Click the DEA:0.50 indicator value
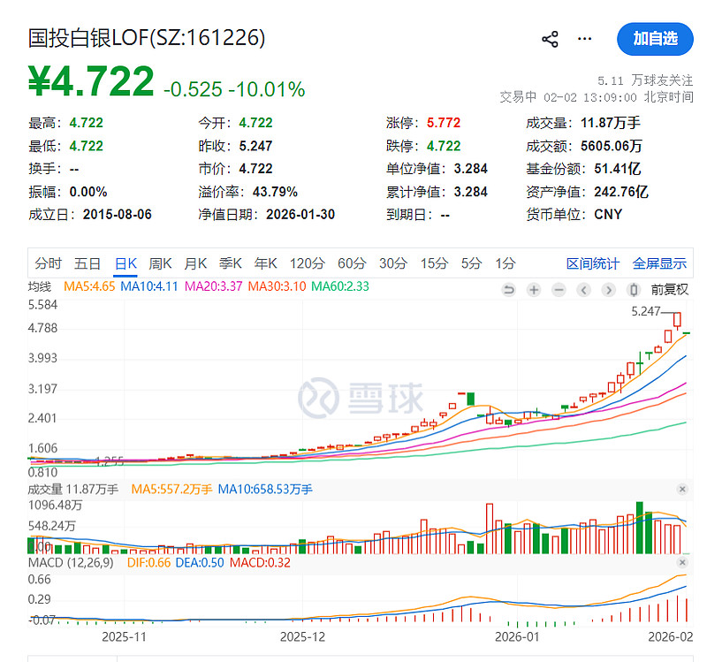Viewport: 707px width, 662px height. coord(200,563)
